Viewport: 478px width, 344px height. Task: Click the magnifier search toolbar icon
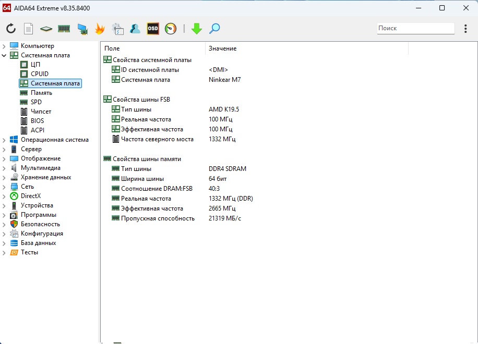(214, 29)
